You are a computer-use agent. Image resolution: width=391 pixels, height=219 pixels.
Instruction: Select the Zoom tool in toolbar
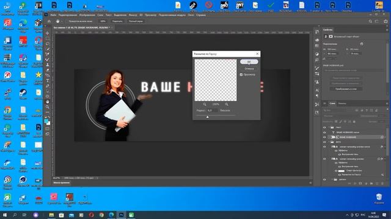[x=48, y=107]
